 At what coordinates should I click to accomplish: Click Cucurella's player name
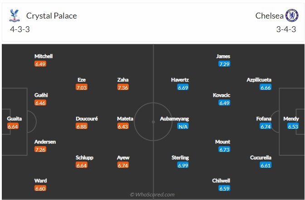(261, 157)
